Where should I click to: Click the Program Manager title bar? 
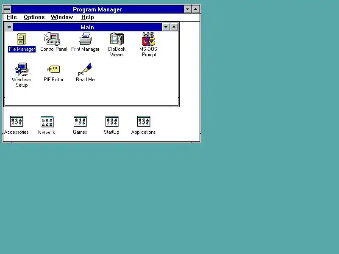(x=97, y=9)
